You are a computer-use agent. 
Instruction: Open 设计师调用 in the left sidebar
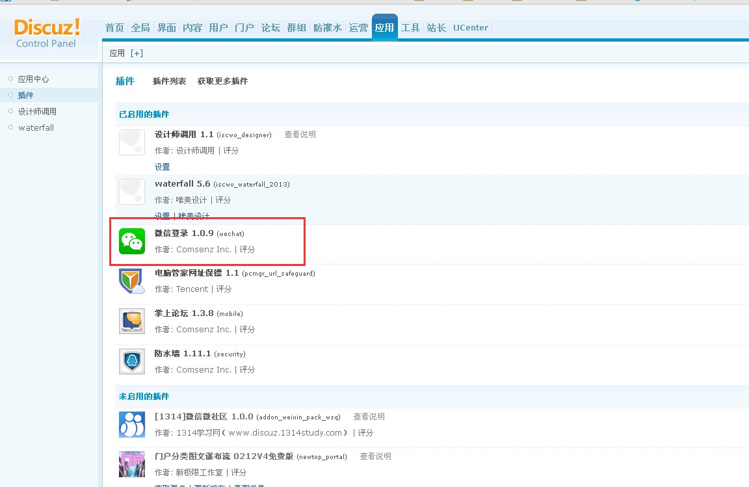pyautogui.click(x=37, y=111)
